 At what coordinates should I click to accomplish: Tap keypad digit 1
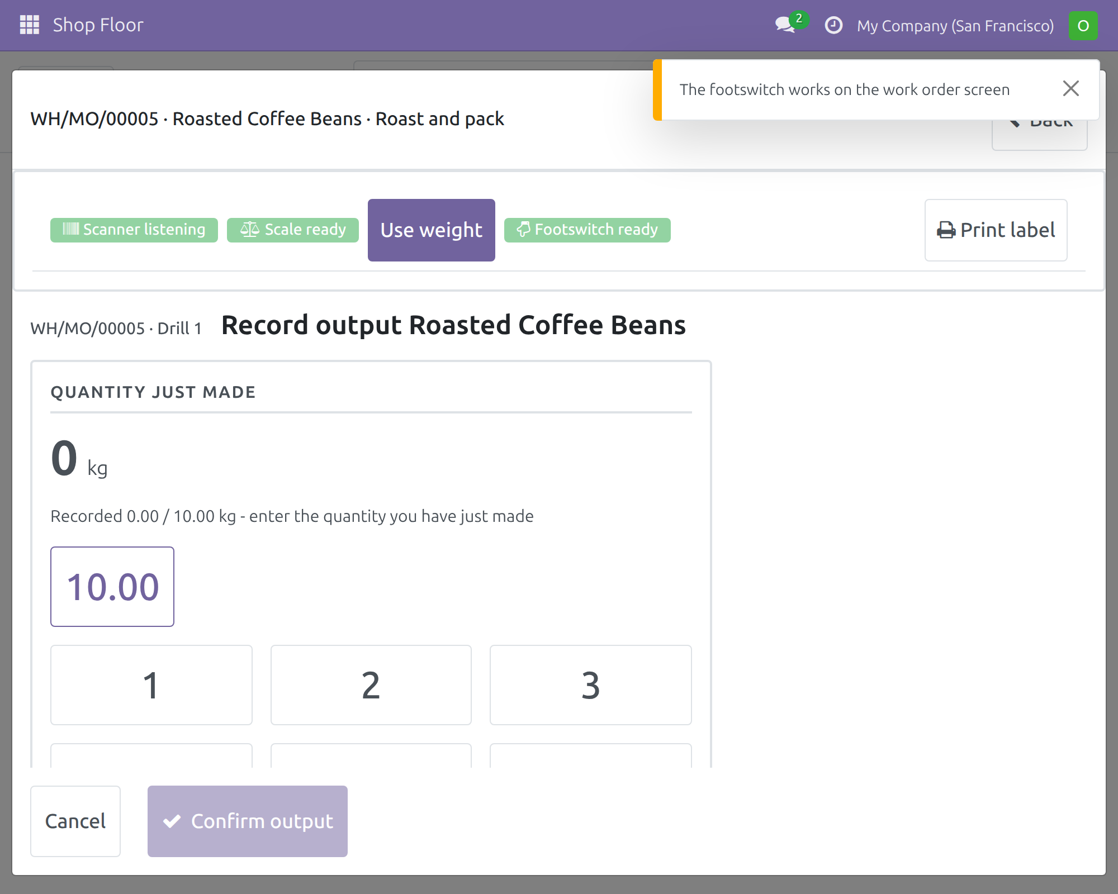pyautogui.click(x=151, y=685)
